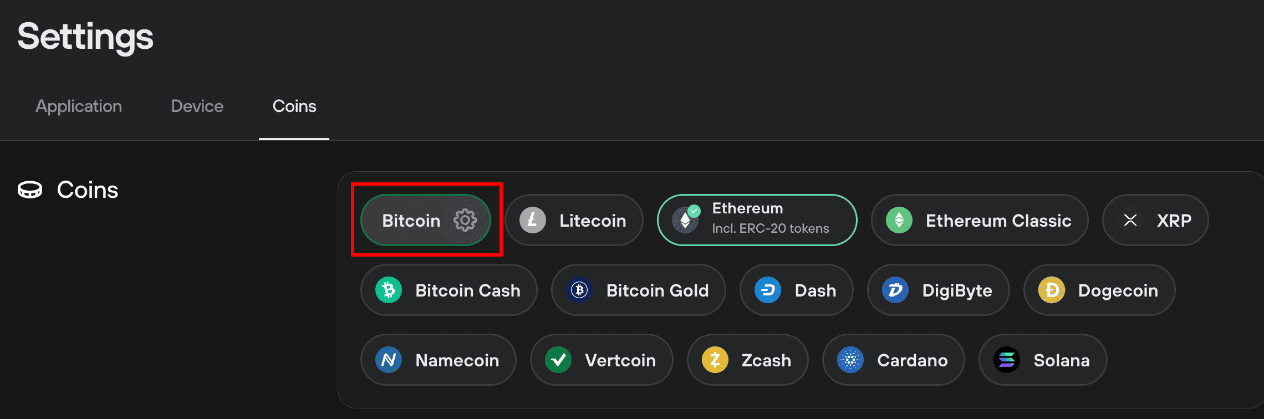Click the Dogecoin logo icon
Screen dimensions: 1264x419
pyautogui.click(x=1052, y=290)
